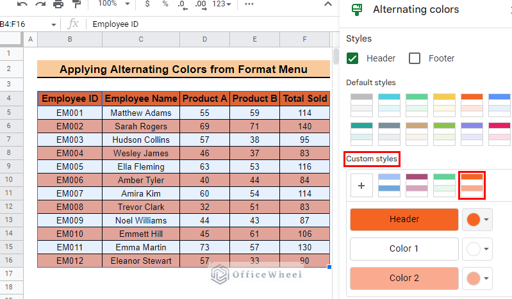This screenshot has height=299, width=512.
Task: Click the Decrease decimal places icon
Action: [183, 4]
